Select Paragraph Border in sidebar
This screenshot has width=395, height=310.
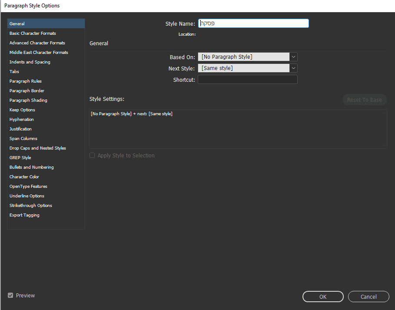(46, 91)
